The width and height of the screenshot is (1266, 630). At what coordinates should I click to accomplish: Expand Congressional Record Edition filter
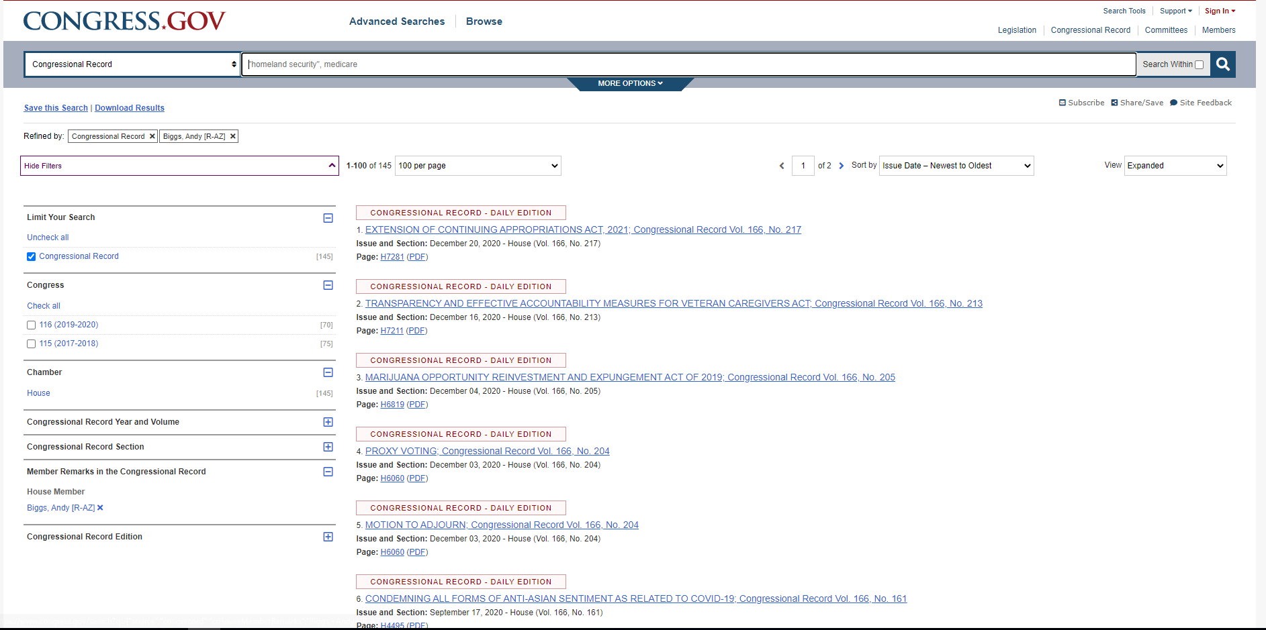[328, 537]
